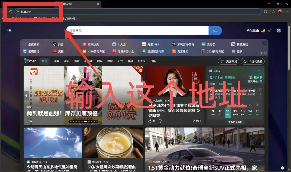
Task: Select the 天气 tab
Action: 120,61
